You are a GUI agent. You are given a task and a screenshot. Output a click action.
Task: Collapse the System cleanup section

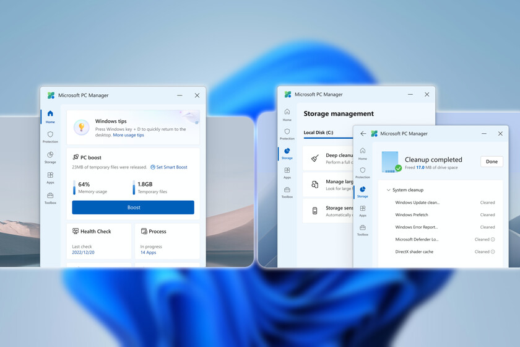(x=388, y=190)
